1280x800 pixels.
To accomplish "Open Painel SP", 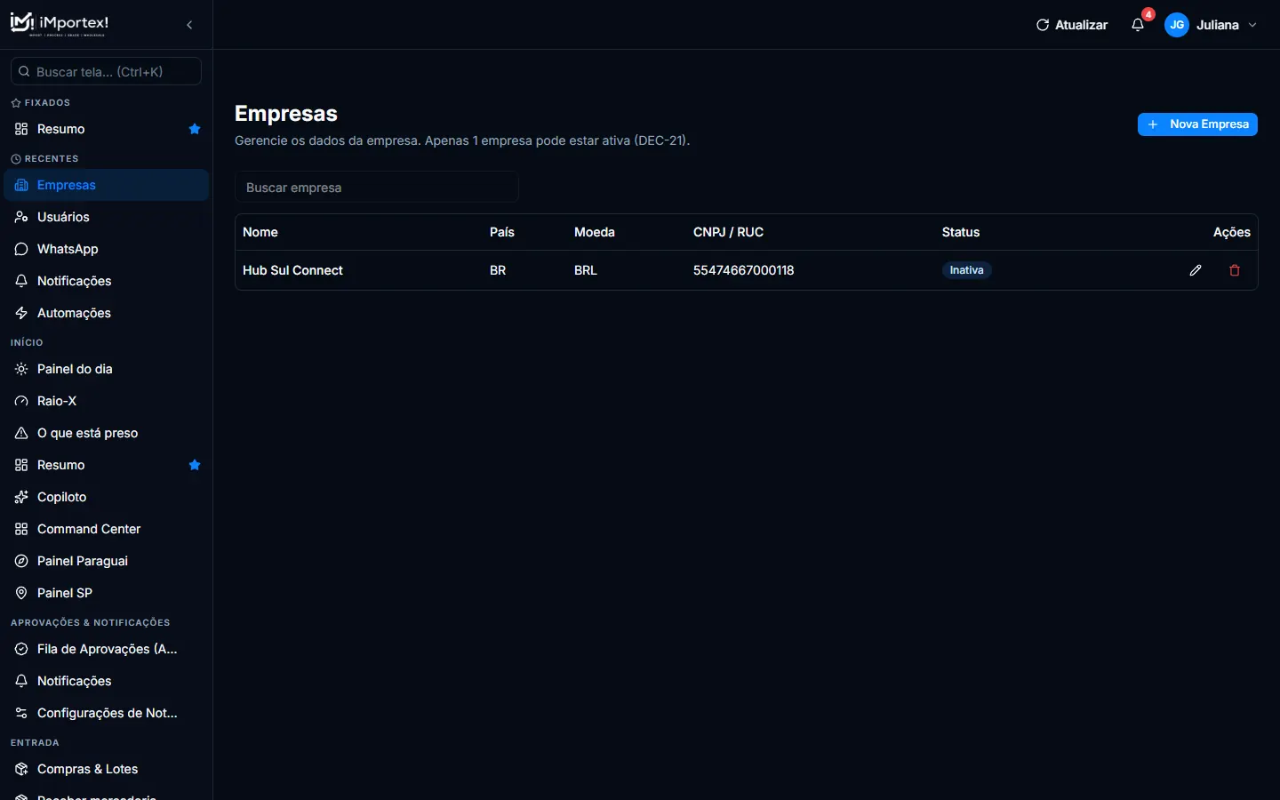I will pos(107,593).
